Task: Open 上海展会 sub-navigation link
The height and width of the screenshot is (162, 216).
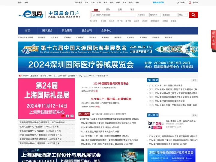Action: tap(67, 37)
